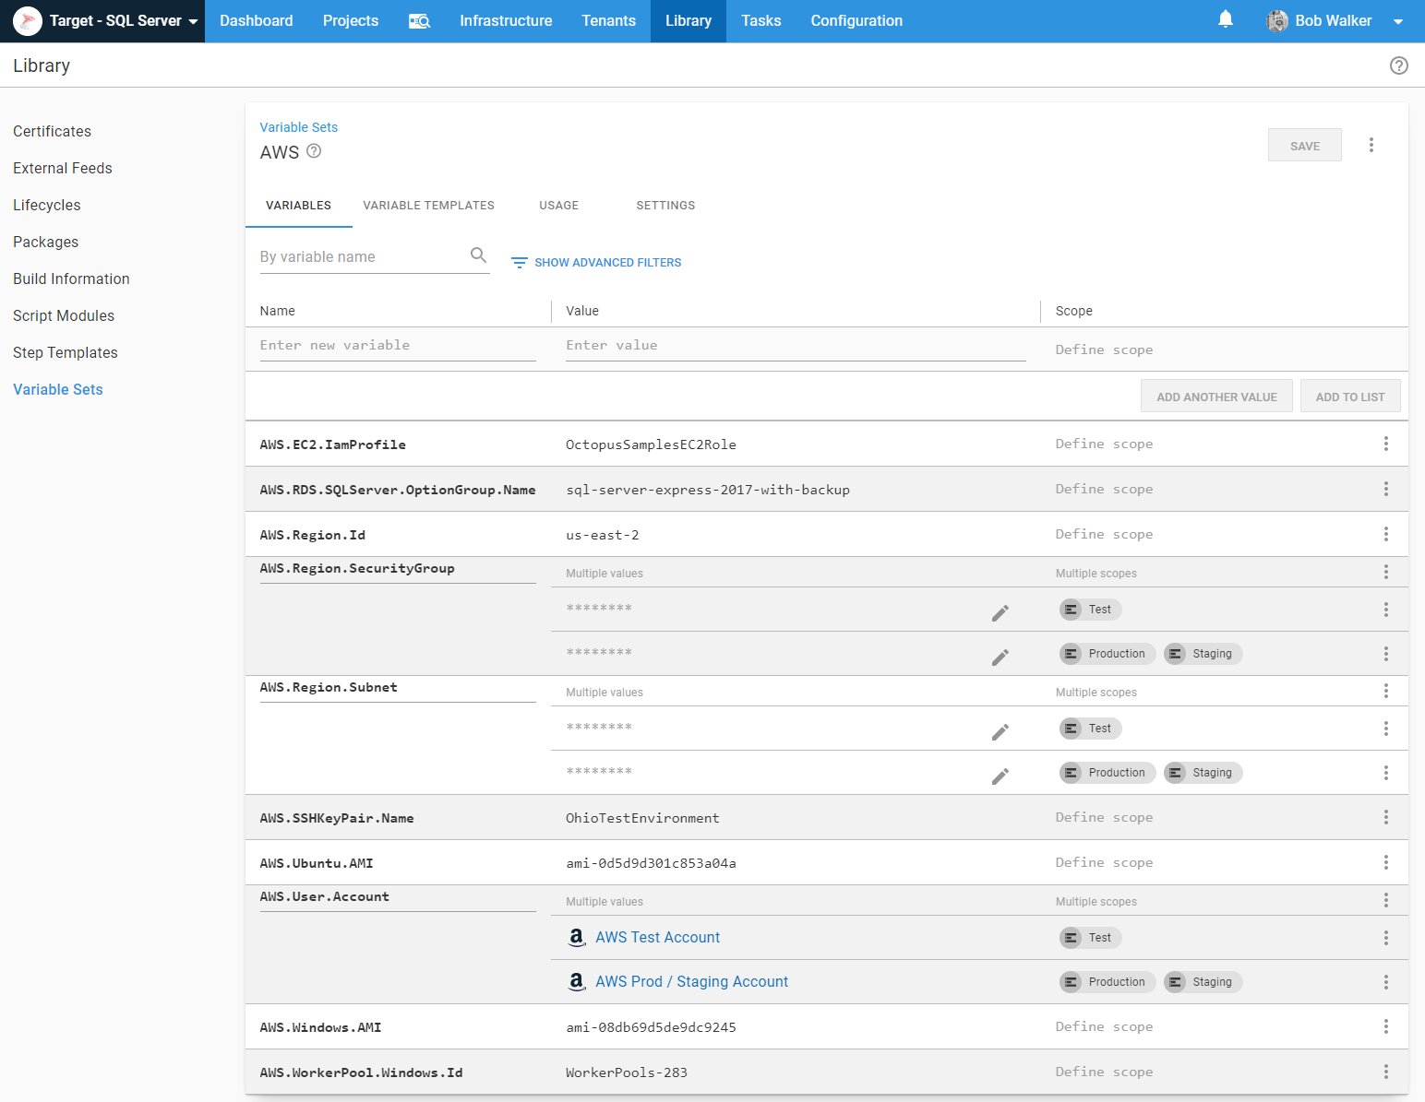Open the overflow menu next to Save button
The width and height of the screenshot is (1425, 1102).
coord(1371,146)
